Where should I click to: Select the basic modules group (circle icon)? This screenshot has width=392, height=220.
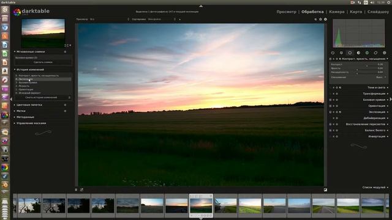tap(350, 53)
